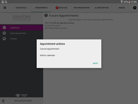The height and width of the screenshot is (104, 138).
Task: Click the screenshot notification icon in status bar
Action: [x=3, y=2]
